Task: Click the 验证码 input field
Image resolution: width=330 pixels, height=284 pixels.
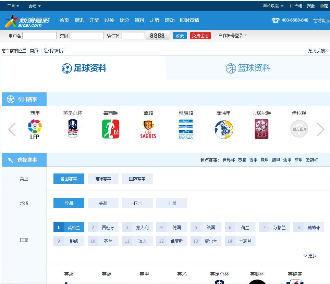Action: 133,36
